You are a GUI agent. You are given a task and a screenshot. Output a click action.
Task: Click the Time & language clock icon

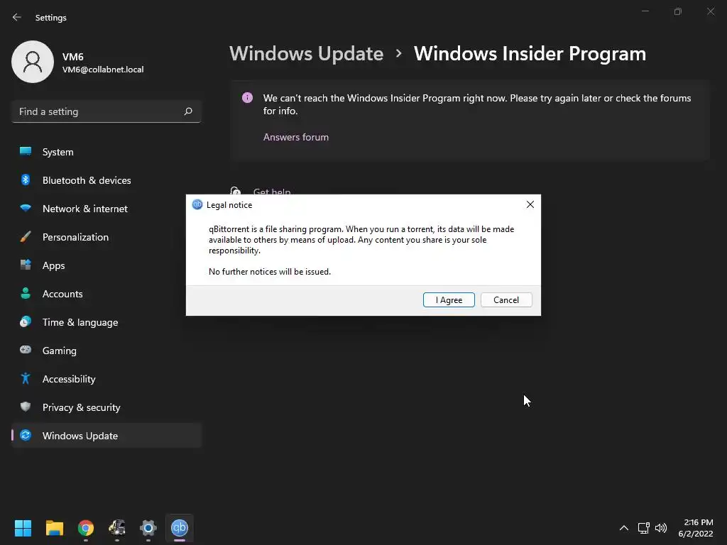click(x=26, y=321)
